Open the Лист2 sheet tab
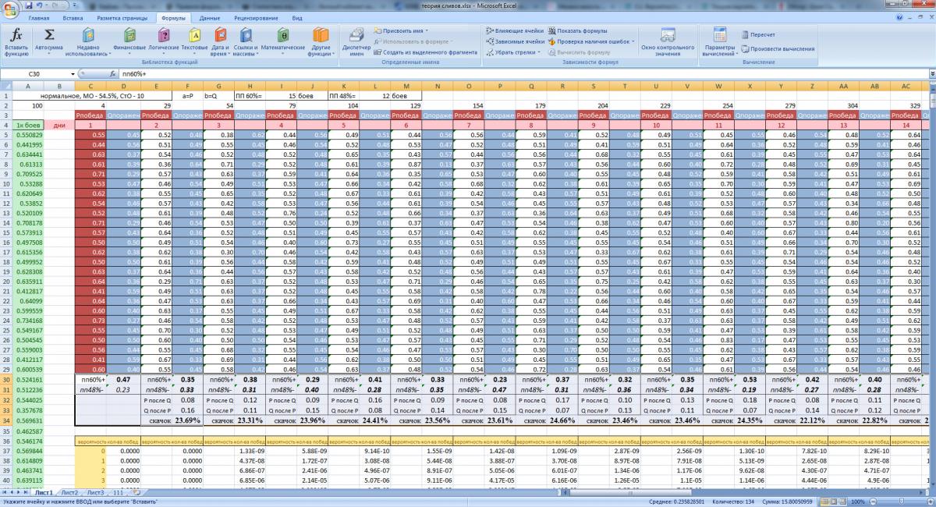 pos(69,493)
